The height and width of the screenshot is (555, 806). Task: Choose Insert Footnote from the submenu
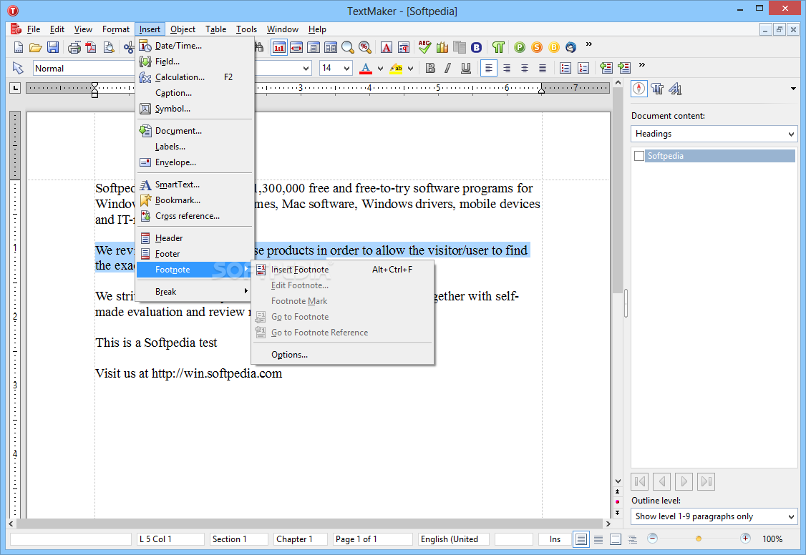pyautogui.click(x=300, y=270)
